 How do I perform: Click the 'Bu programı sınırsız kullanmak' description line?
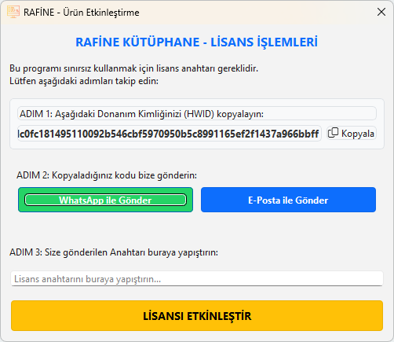click(134, 68)
